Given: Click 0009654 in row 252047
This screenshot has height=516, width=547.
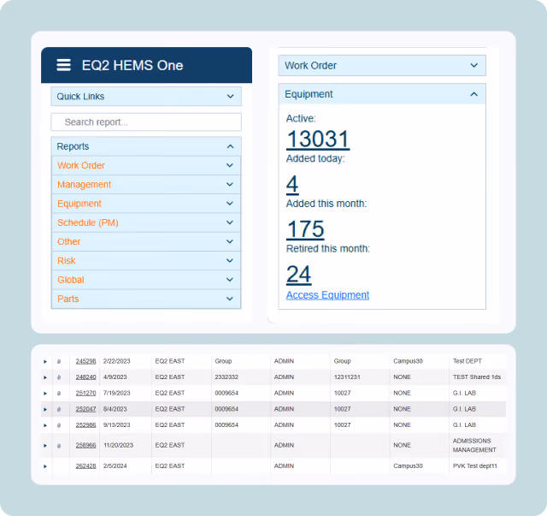Looking at the screenshot, I should (x=226, y=409).
